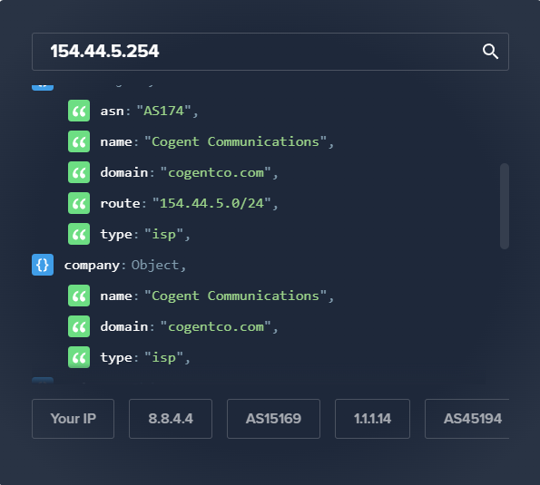Look up the AS15169 example
The width and height of the screenshot is (540, 485).
click(273, 419)
